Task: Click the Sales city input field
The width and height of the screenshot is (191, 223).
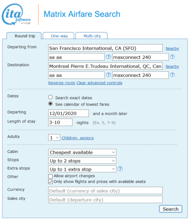Action: [x=105, y=199]
